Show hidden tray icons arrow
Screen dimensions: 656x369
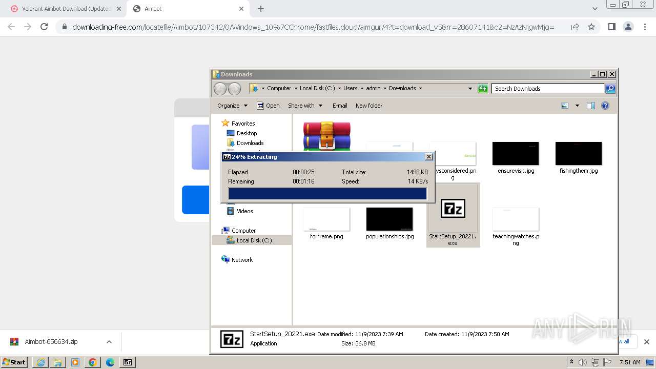(x=571, y=362)
